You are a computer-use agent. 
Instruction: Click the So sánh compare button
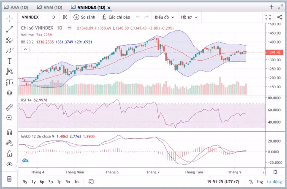84,17
